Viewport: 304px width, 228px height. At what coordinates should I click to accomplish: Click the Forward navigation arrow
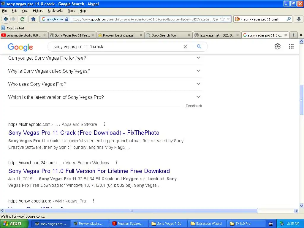tap(13, 19)
